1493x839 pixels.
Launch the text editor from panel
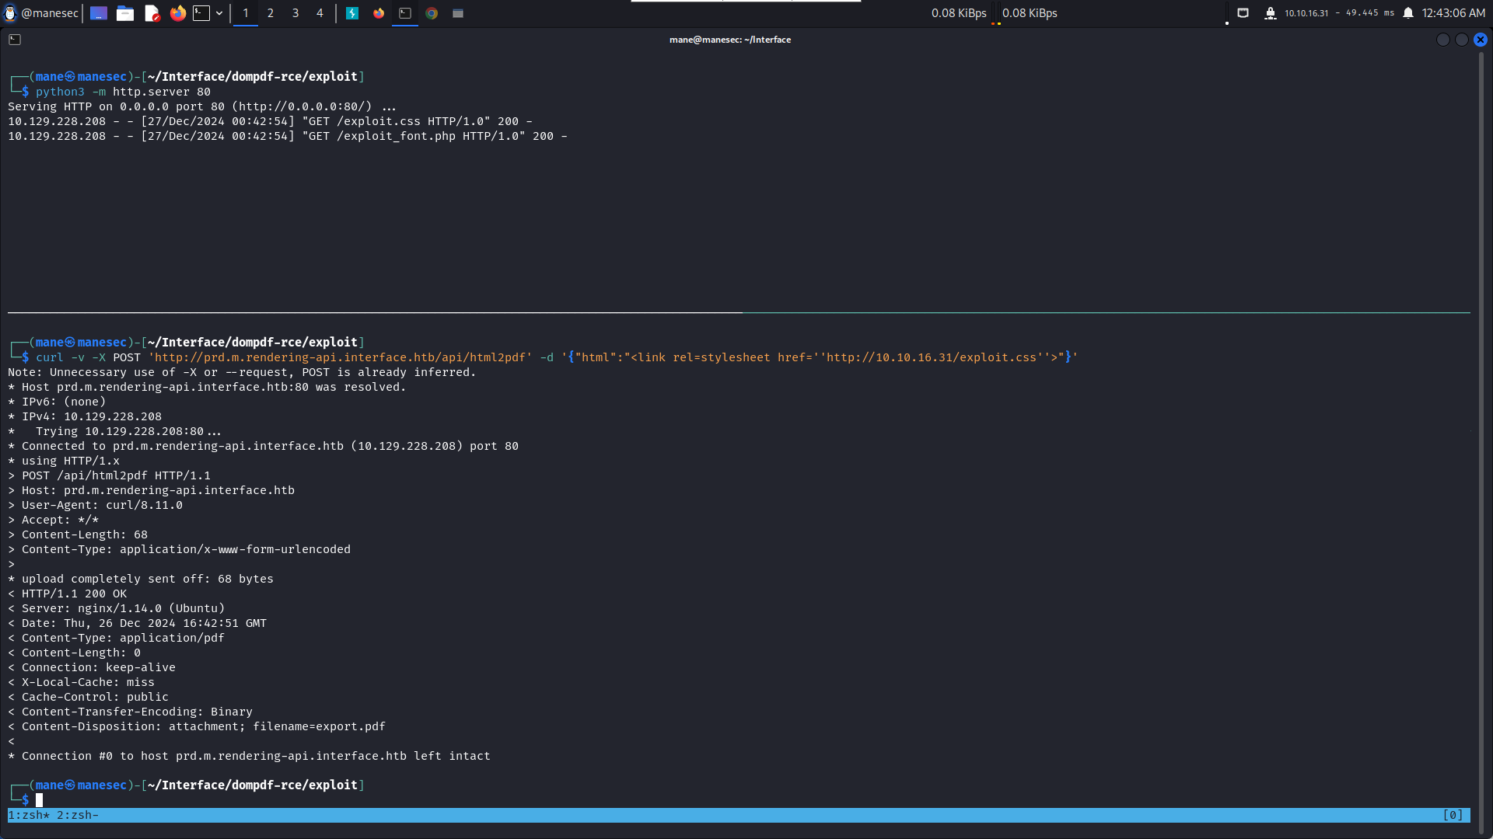click(152, 13)
